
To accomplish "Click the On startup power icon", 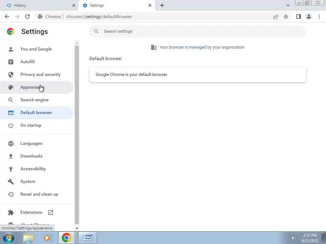I will click(11, 125).
